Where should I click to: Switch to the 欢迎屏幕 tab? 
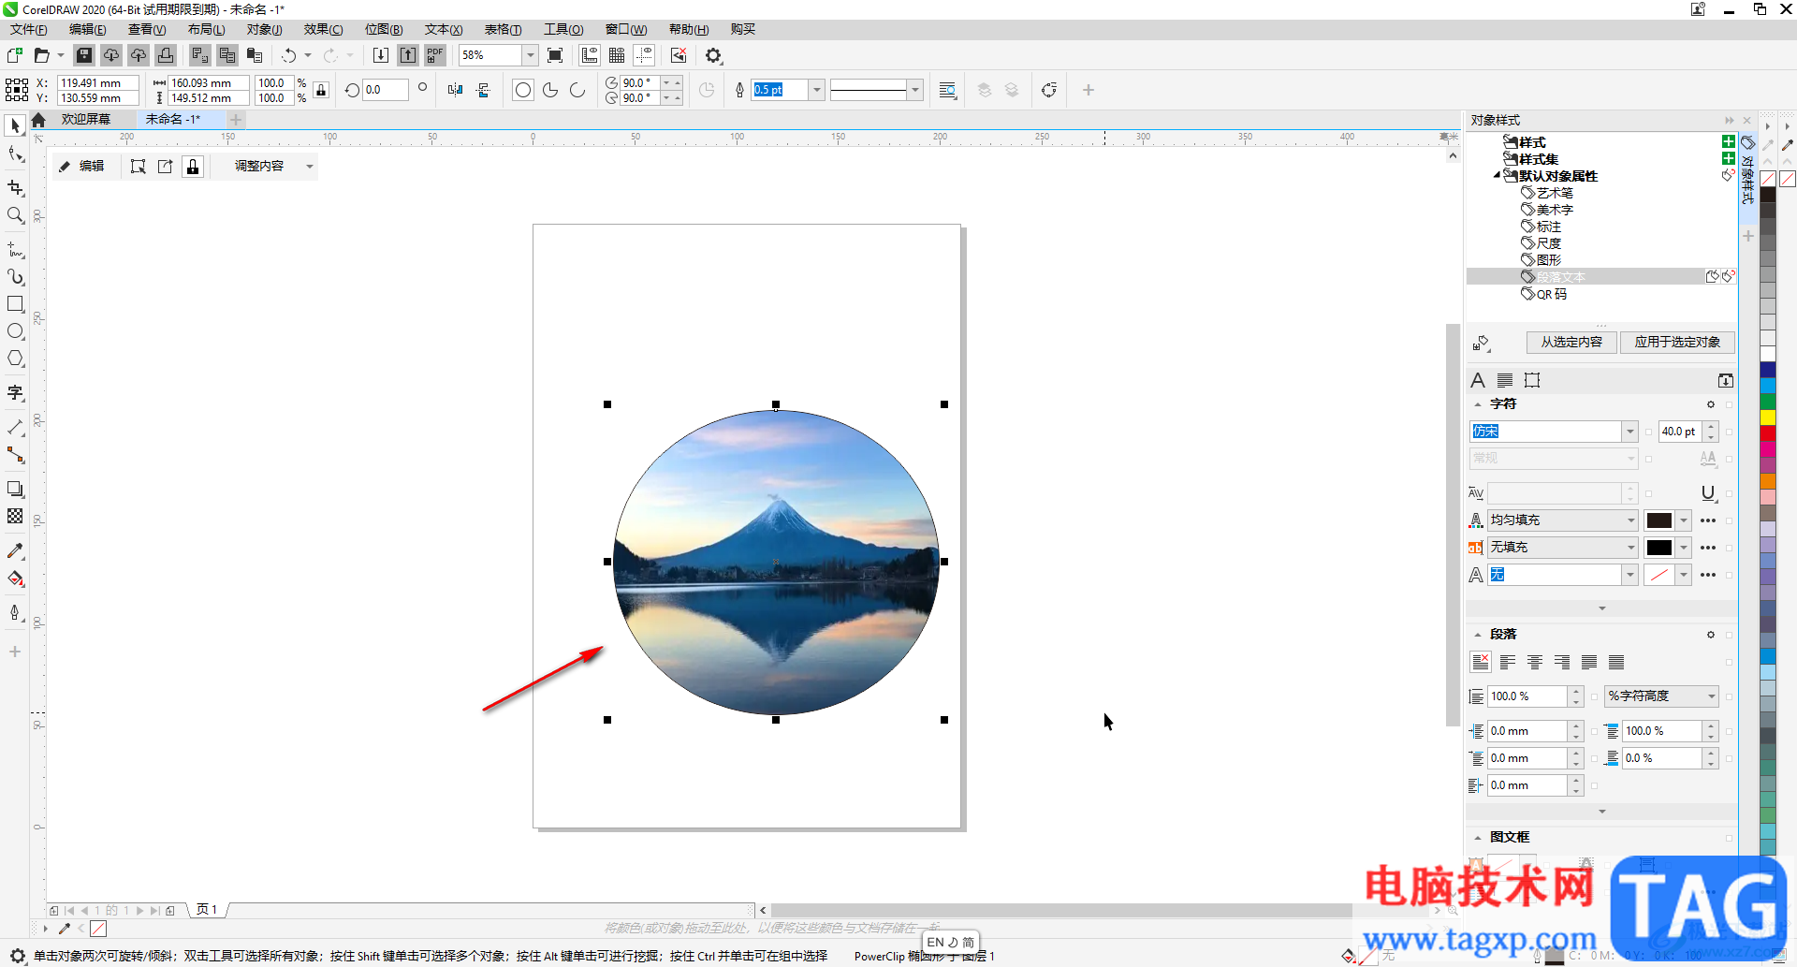pos(86,119)
